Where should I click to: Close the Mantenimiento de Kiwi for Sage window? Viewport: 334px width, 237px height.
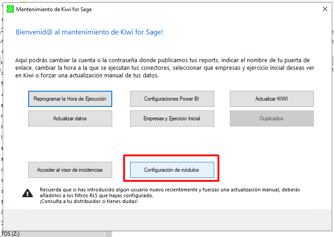(x=325, y=9)
